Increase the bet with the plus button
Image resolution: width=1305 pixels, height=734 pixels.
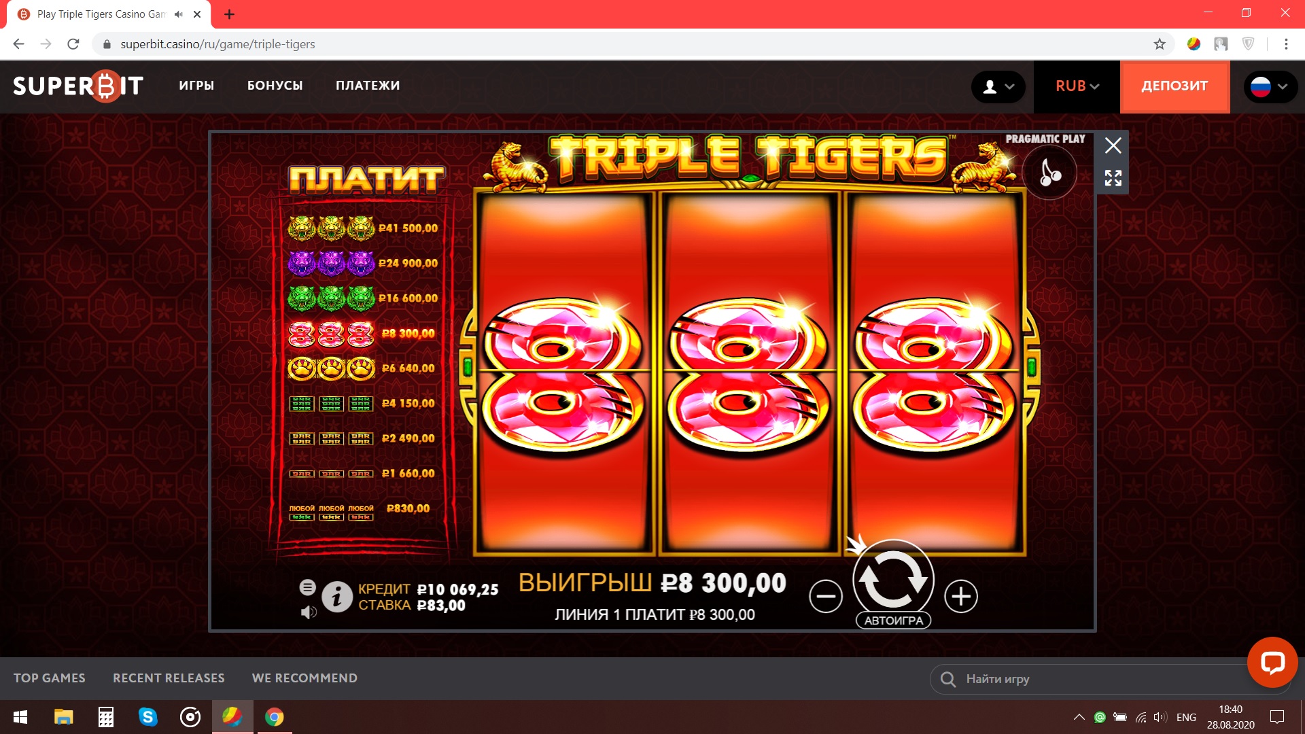(x=961, y=597)
